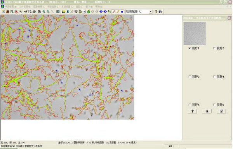This screenshot has width=233, height=149.
Task: Click the orange trajectory pencil icon
Action: click(118, 12)
